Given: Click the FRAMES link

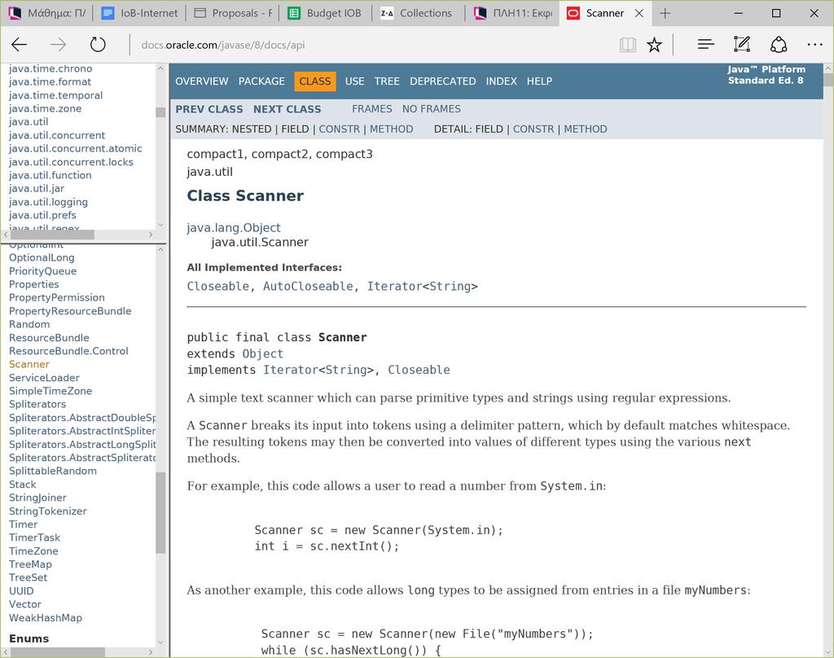Looking at the screenshot, I should [371, 109].
